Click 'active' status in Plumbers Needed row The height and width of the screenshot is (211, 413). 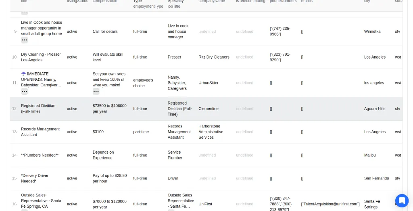click(x=72, y=155)
